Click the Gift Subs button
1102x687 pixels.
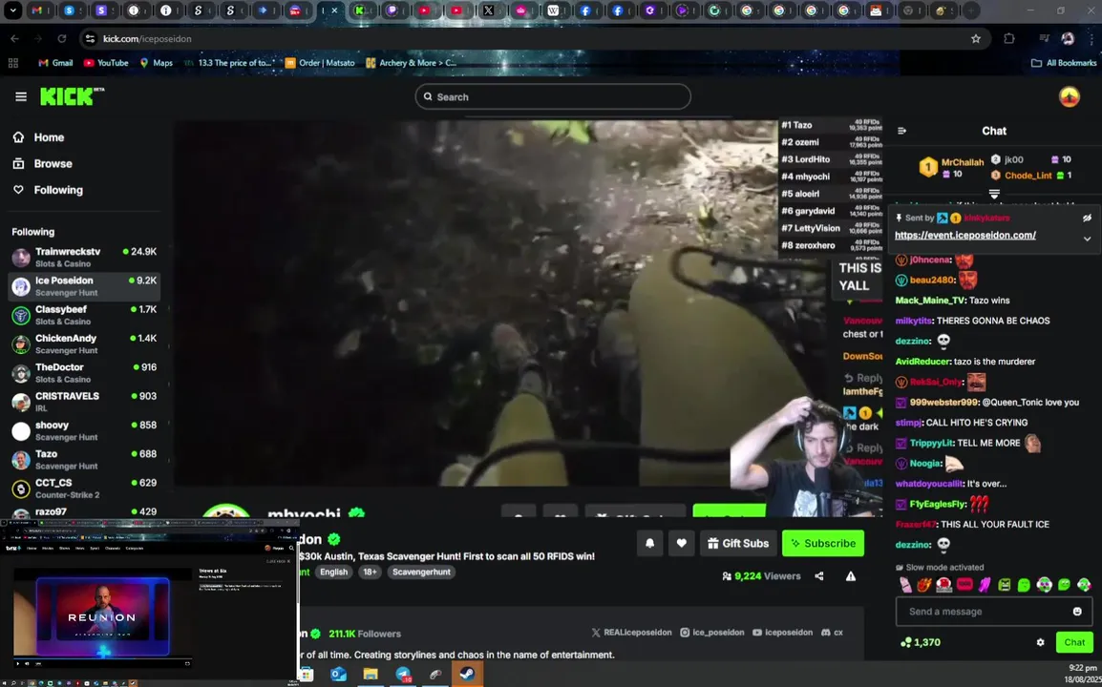(x=738, y=543)
